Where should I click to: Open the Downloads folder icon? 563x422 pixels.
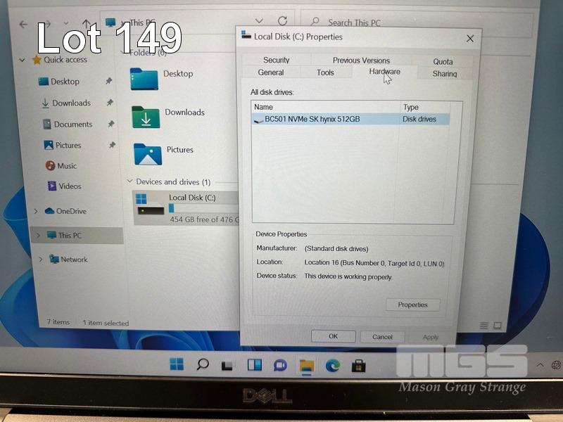pos(146,116)
